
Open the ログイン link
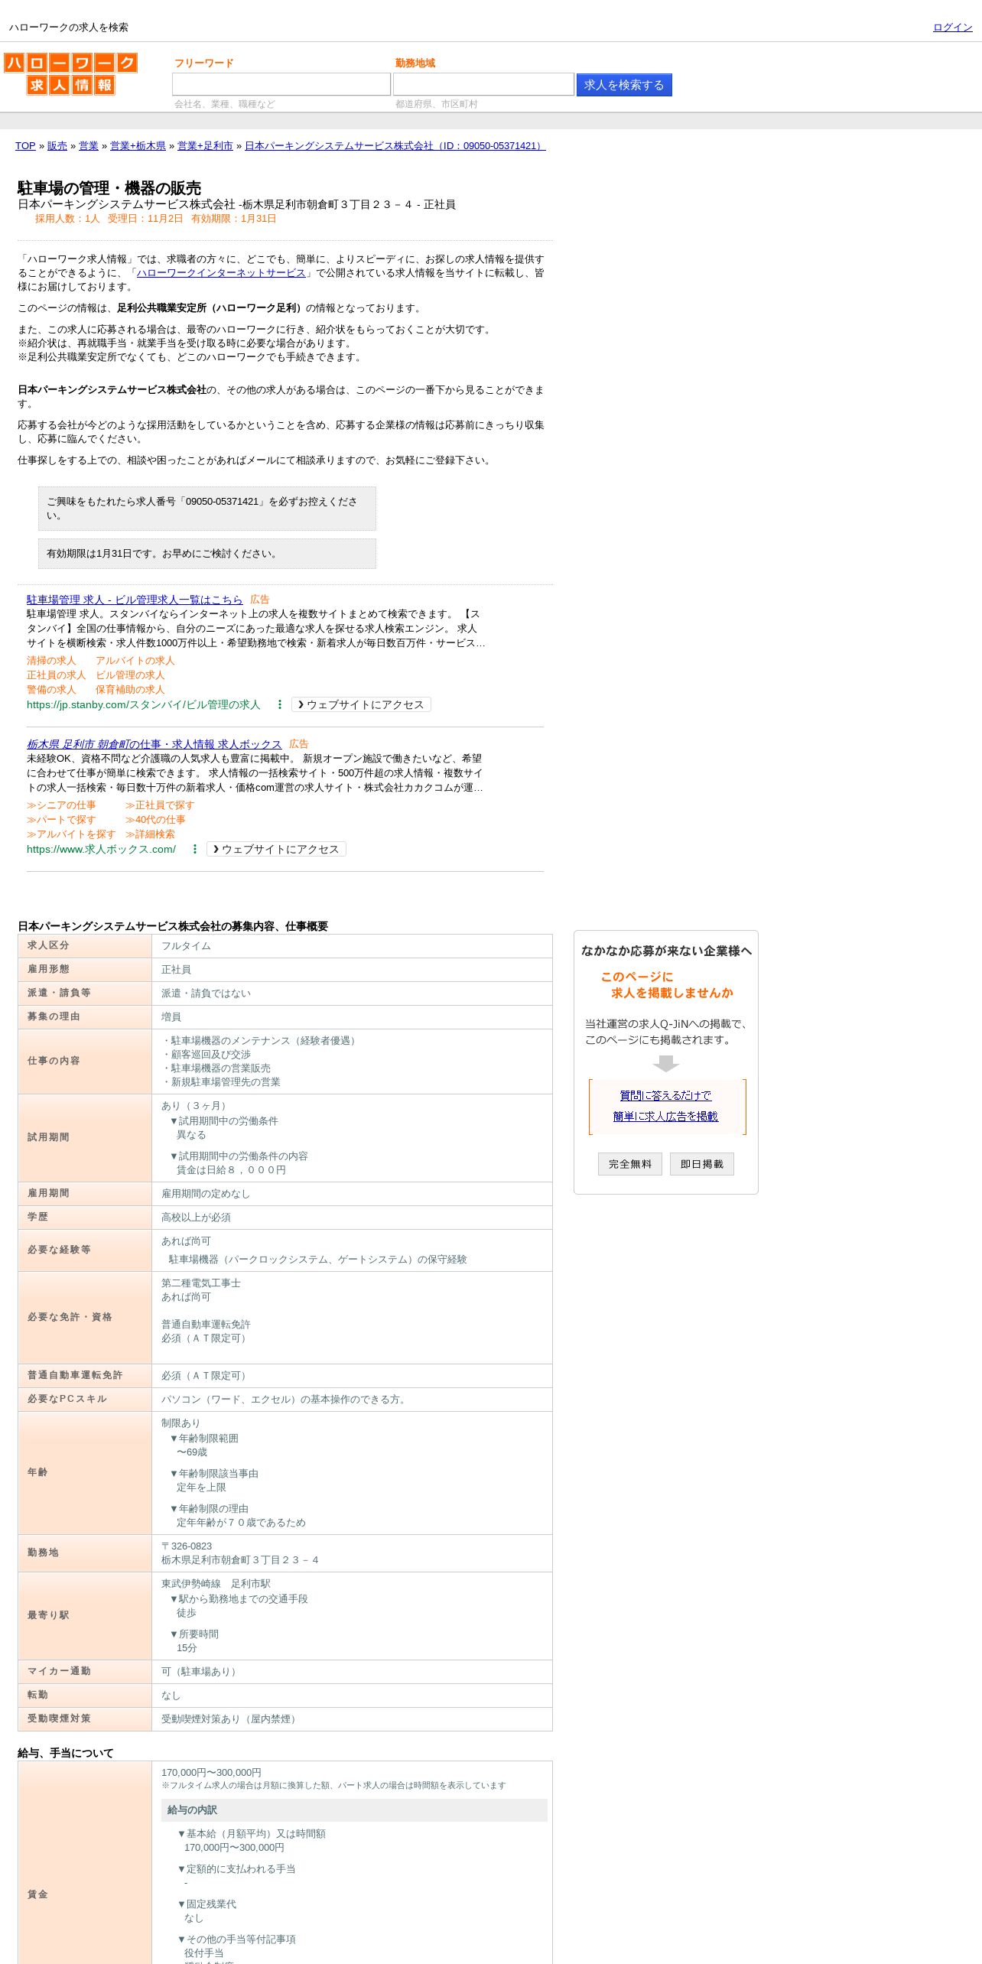tap(952, 28)
